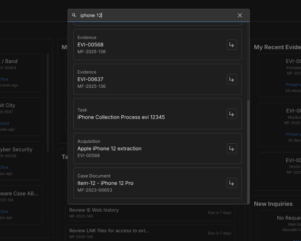Screen dimensions: 301x241
Task: Click the X to dismiss the search overlay
Action: [240, 15]
